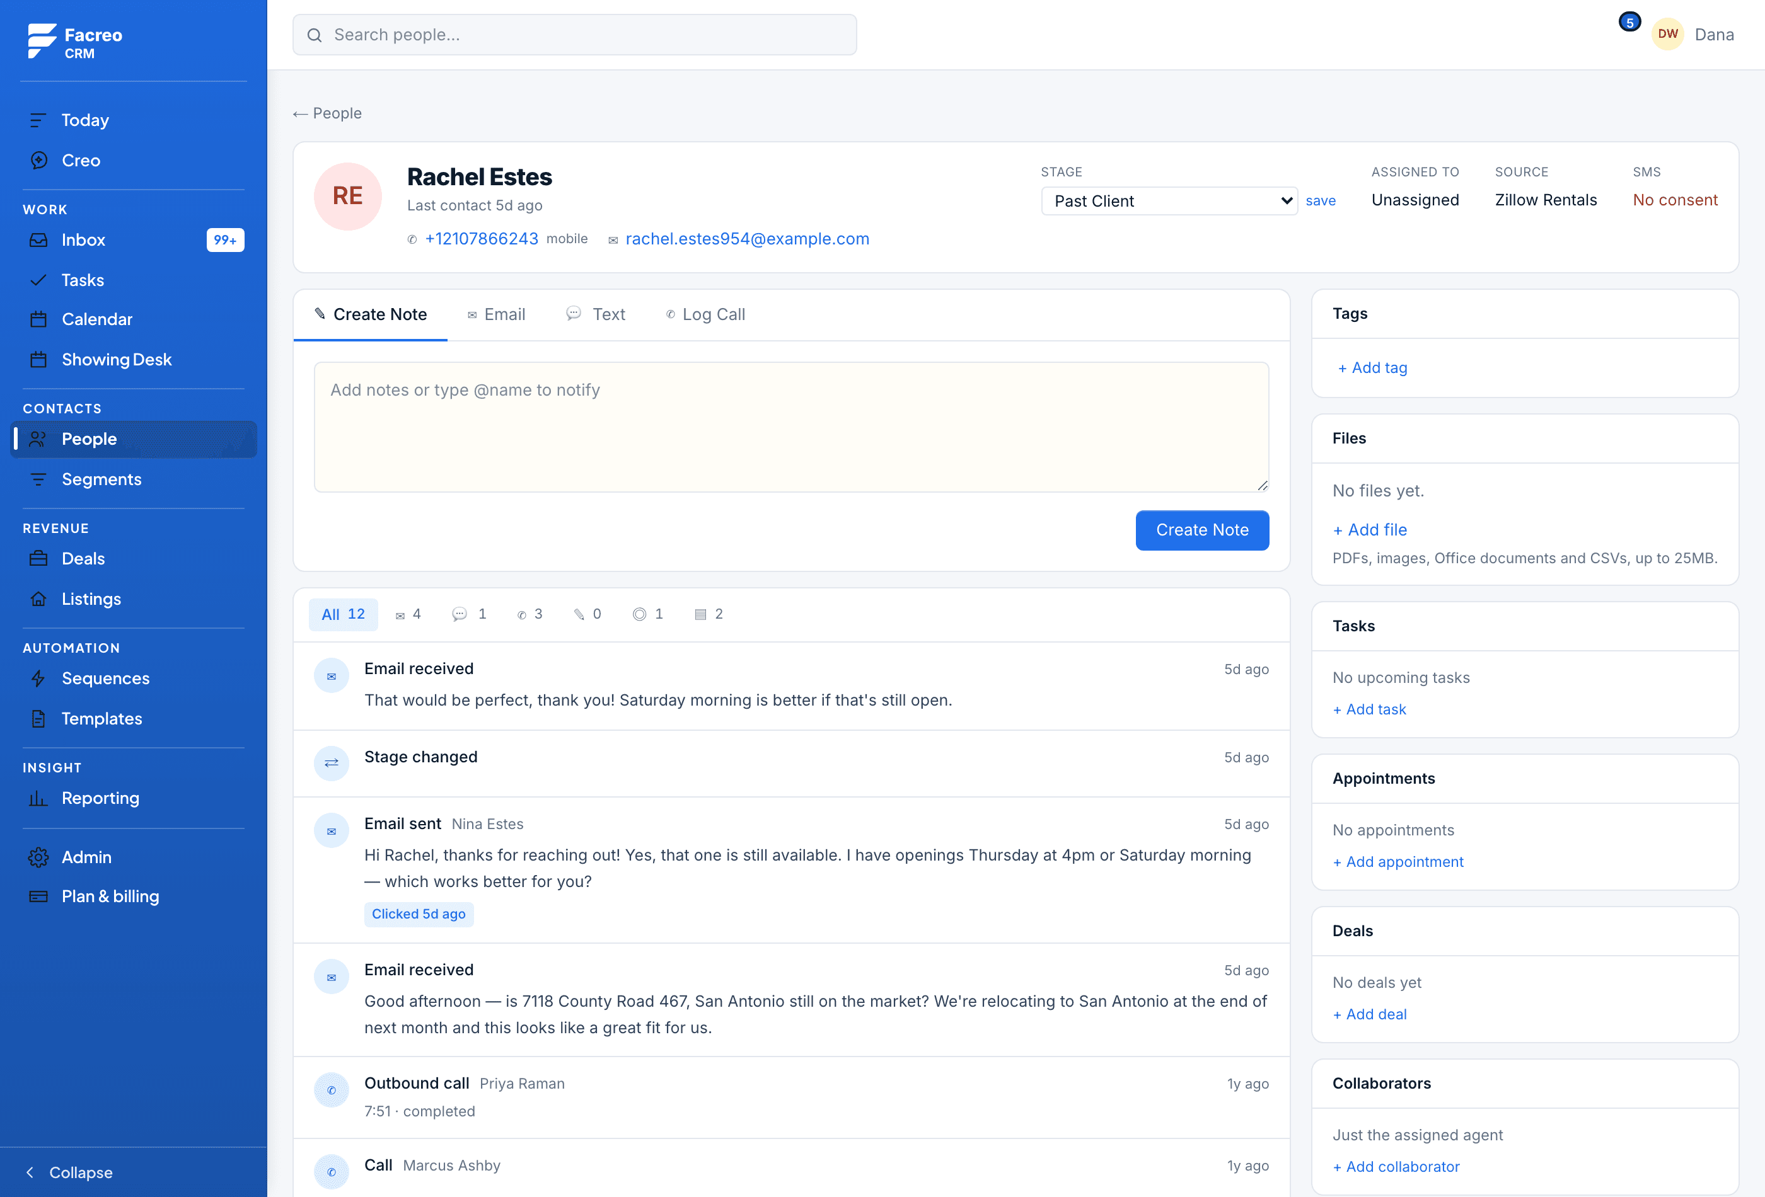
Task: Click + Add collaborator link
Action: point(1396,1167)
